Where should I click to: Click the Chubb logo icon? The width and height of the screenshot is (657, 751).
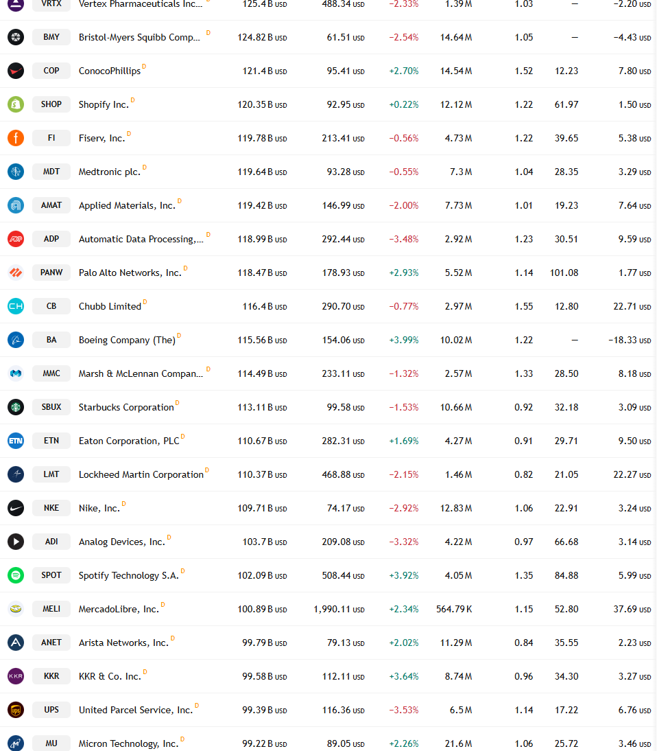(x=16, y=306)
